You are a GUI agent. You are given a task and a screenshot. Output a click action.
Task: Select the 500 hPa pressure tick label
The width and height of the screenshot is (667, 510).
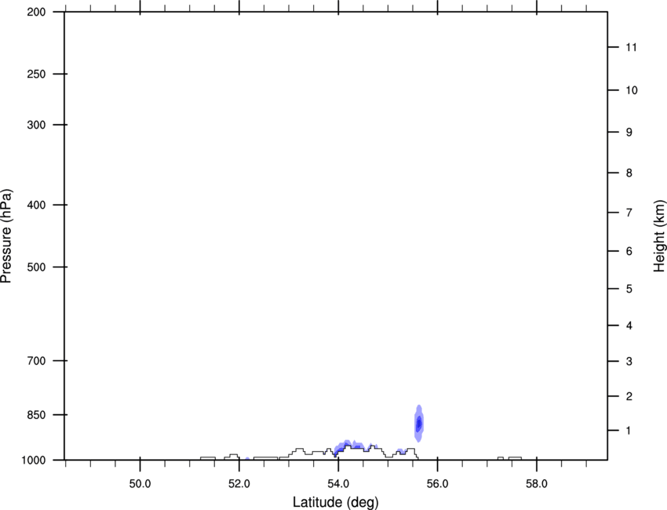pyautogui.click(x=36, y=267)
